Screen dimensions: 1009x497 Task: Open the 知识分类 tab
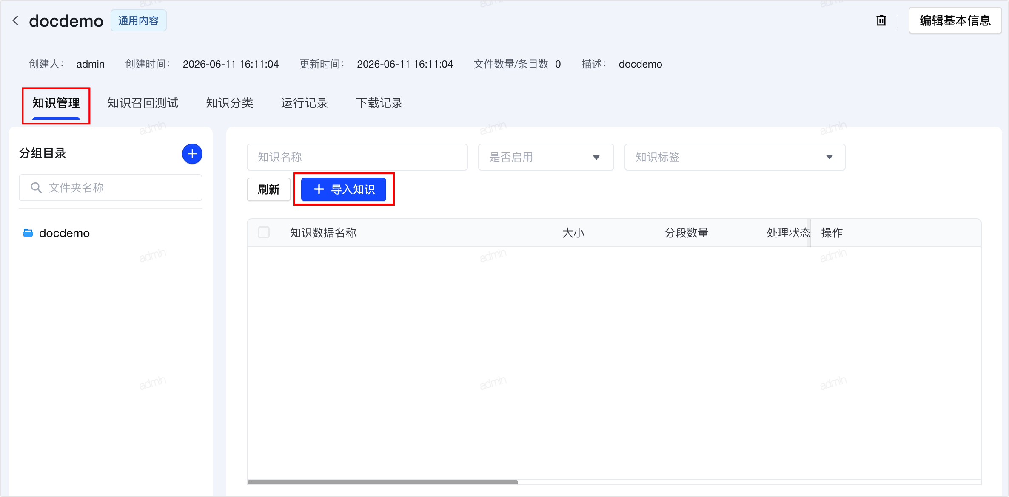230,103
